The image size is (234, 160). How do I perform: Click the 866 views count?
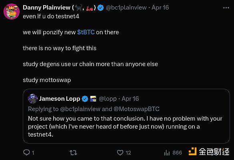(177, 153)
